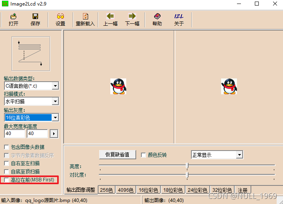Switch to the 4096色 tab

click(x=125, y=190)
